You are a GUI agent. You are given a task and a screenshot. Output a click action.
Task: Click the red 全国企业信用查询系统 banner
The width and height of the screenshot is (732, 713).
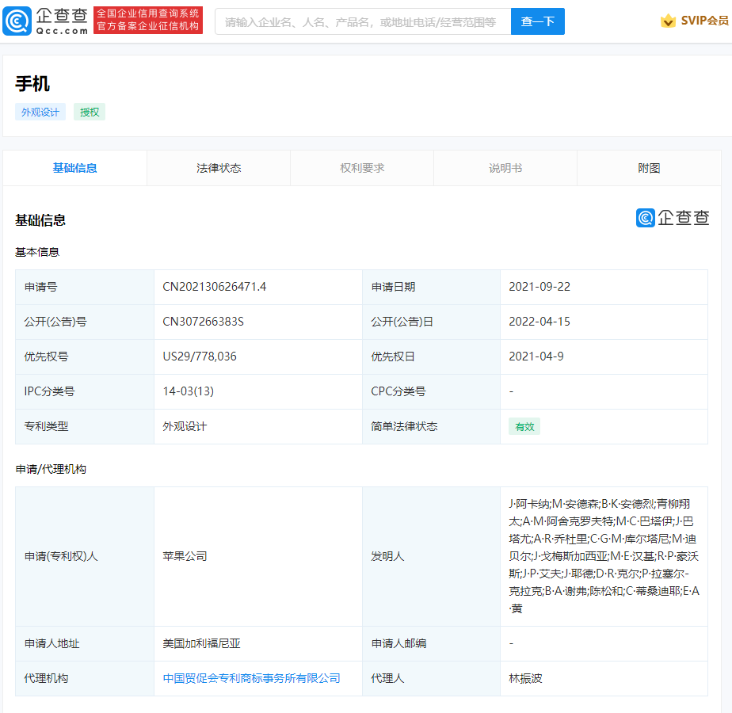point(148,20)
